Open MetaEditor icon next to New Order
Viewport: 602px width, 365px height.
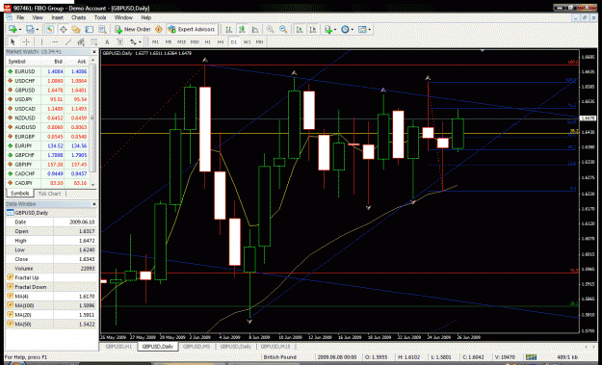pos(159,29)
